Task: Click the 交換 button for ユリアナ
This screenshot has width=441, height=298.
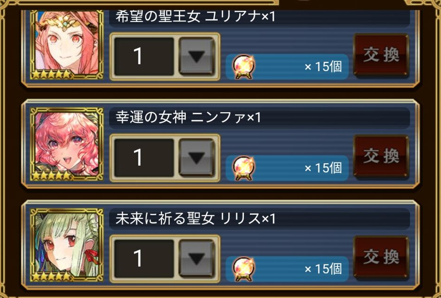Action: (381, 55)
